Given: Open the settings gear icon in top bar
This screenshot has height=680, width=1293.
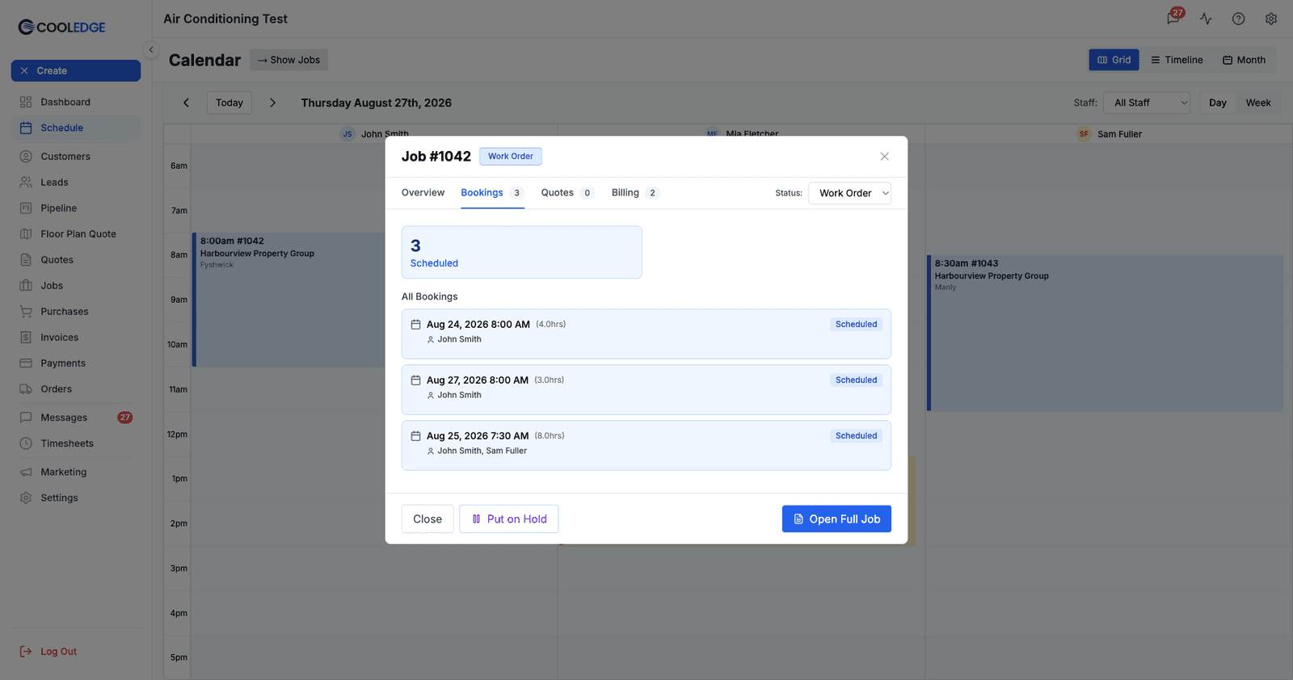Looking at the screenshot, I should pos(1271,19).
